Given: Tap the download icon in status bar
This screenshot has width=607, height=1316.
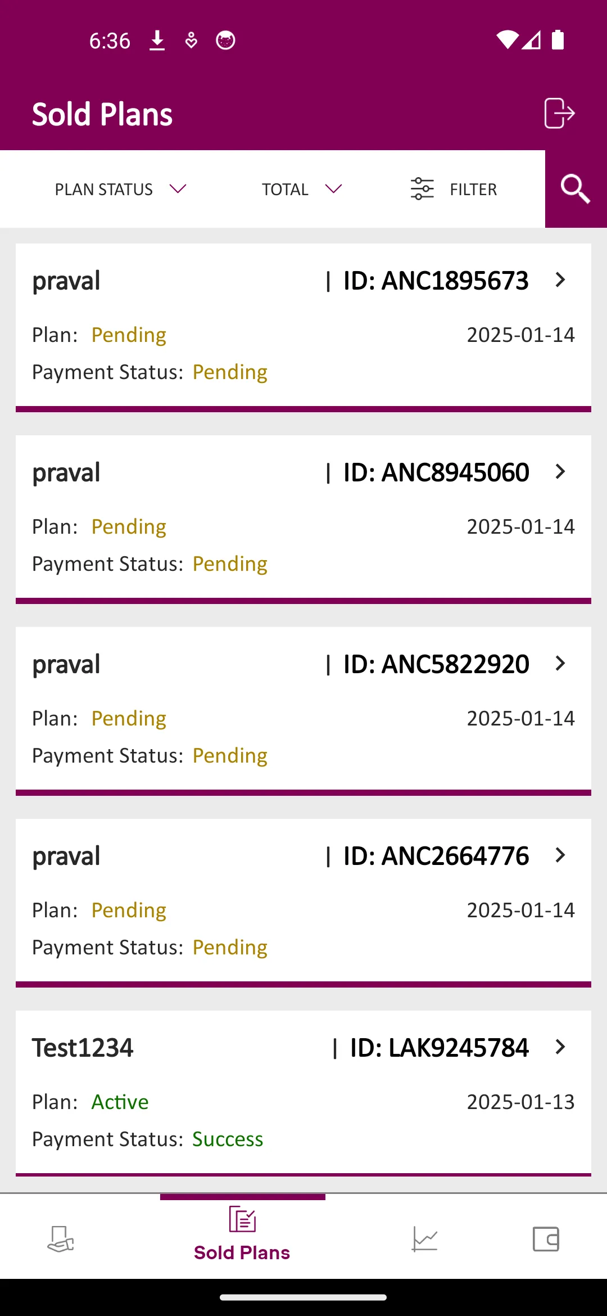Looking at the screenshot, I should pyautogui.click(x=157, y=40).
